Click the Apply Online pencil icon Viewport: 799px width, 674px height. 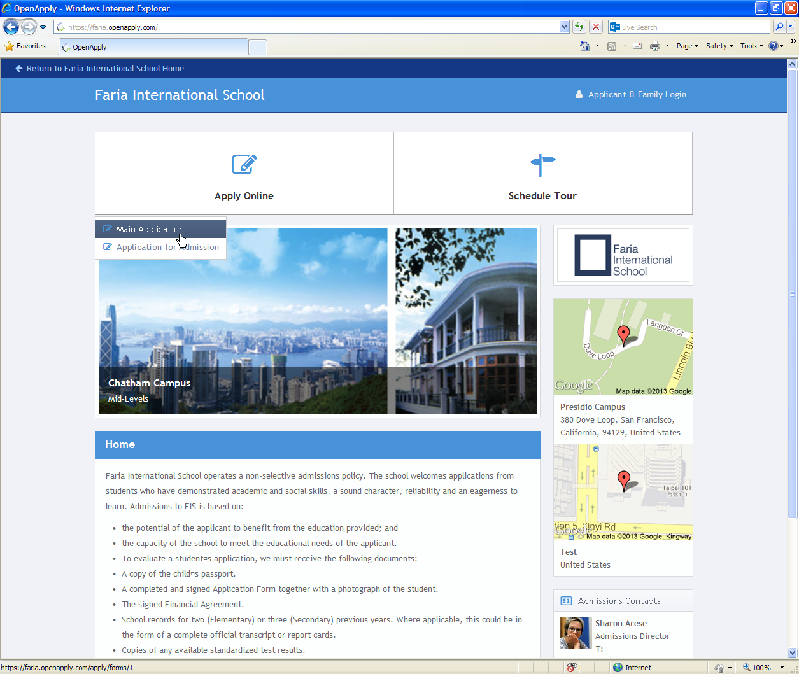tap(244, 164)
